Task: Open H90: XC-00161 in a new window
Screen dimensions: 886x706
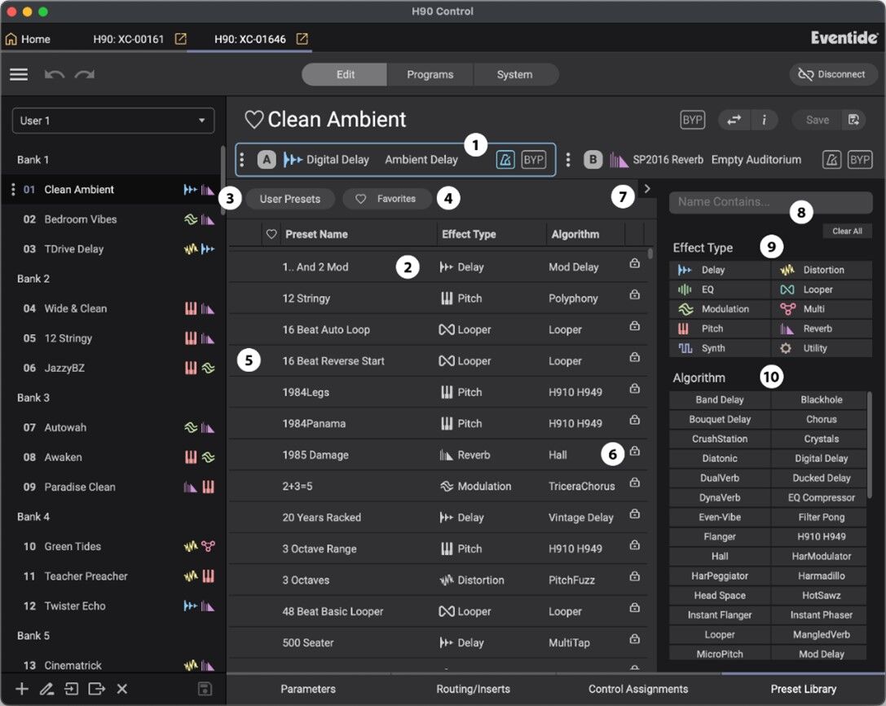Action: [x=180, y=38]
